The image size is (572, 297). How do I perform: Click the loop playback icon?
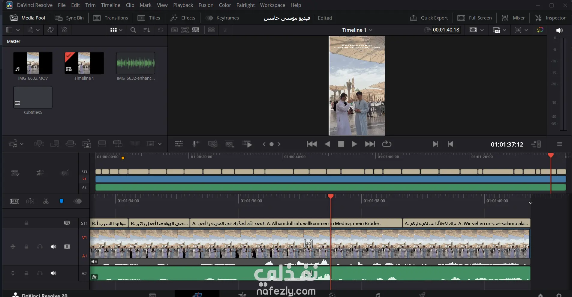387,144
